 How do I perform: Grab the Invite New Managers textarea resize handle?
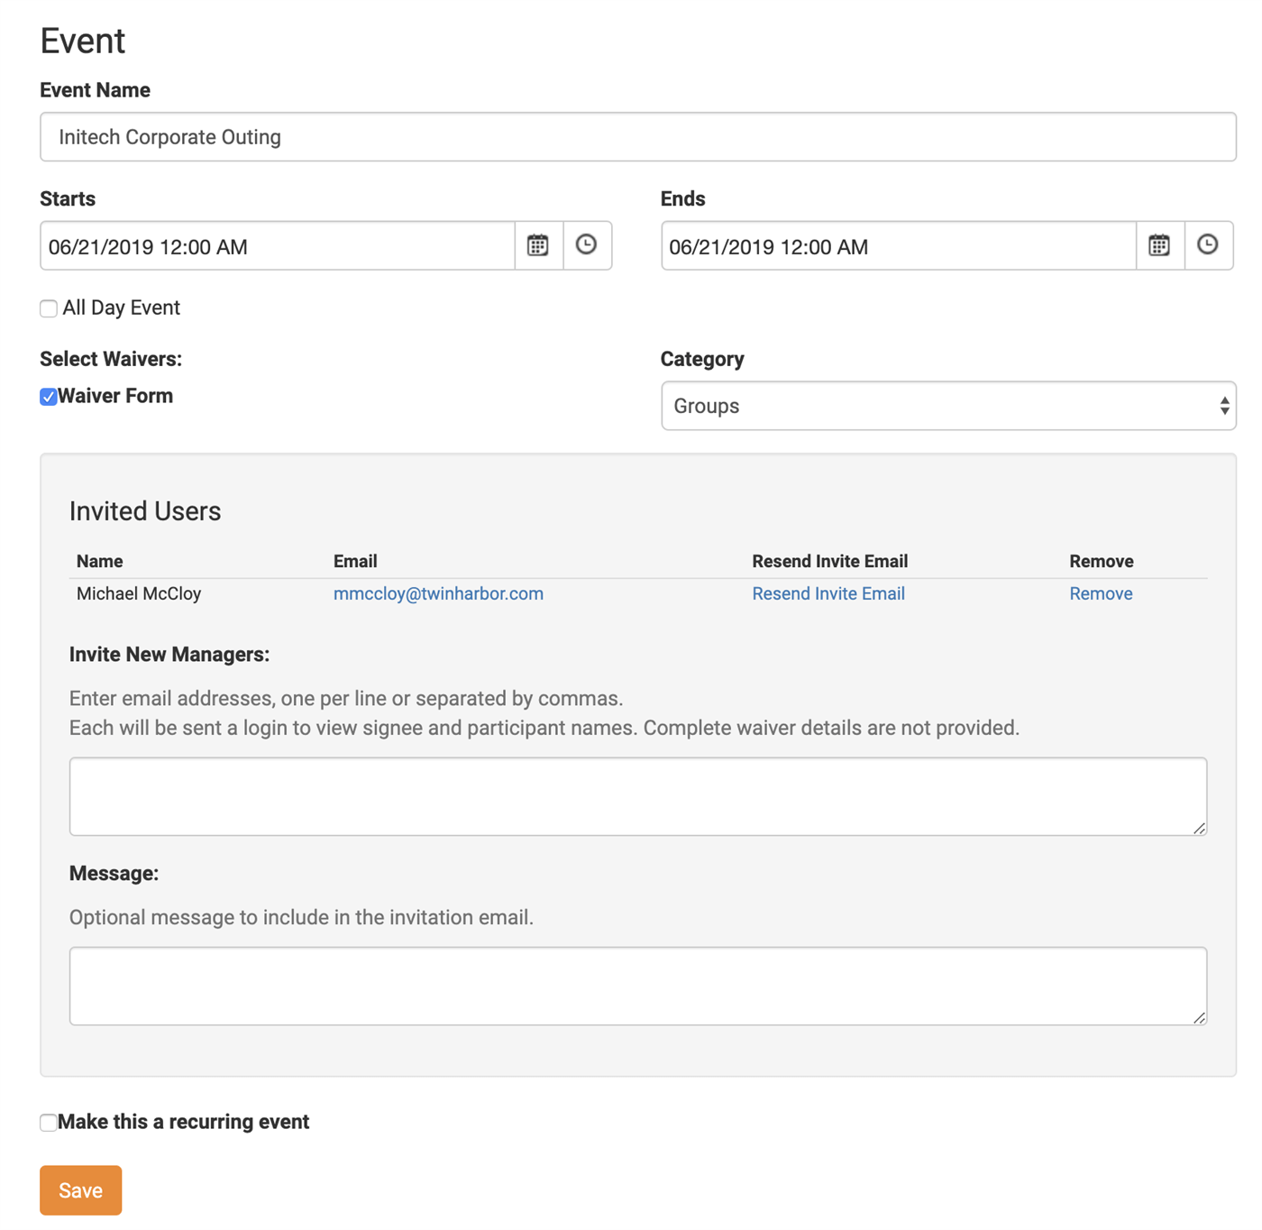pyautogui.click(x=1199, y=828)
